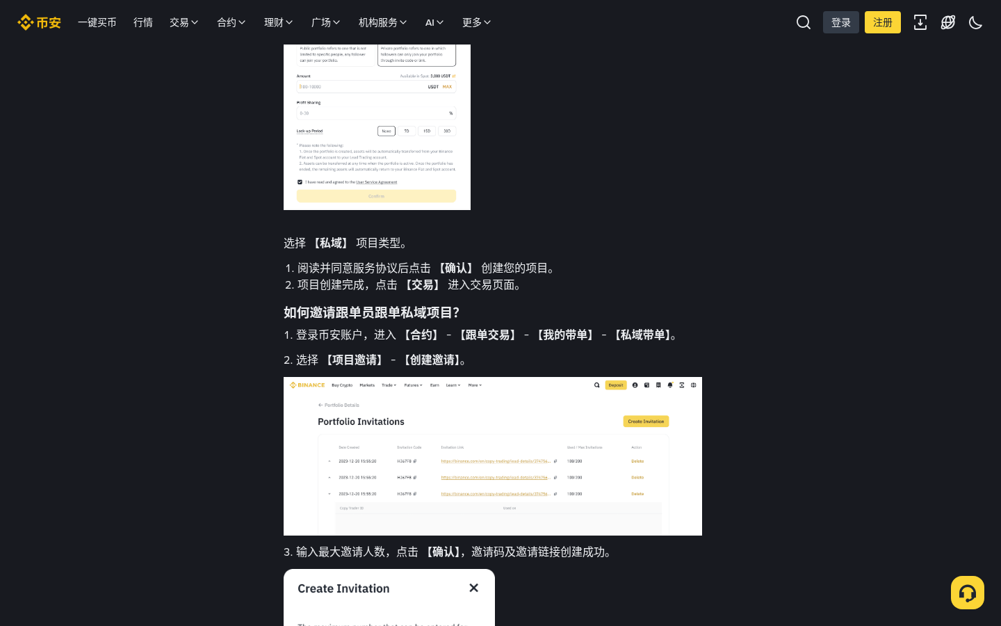Click the step 登录币安账户,进入【合约】
The height and width of the screenshot is (626, 1001).
(480, 335)
